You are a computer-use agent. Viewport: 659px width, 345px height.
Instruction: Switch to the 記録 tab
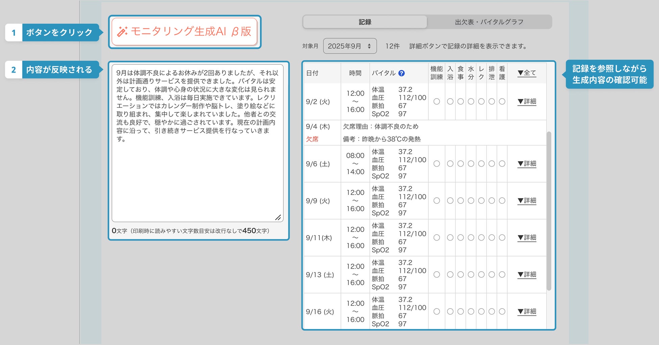[x=365, y=22]
